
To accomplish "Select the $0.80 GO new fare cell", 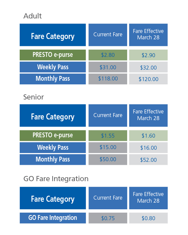I will [x=148, y=218].
